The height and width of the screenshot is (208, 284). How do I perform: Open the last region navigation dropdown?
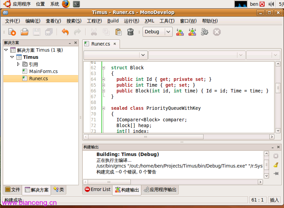point(263,55)
